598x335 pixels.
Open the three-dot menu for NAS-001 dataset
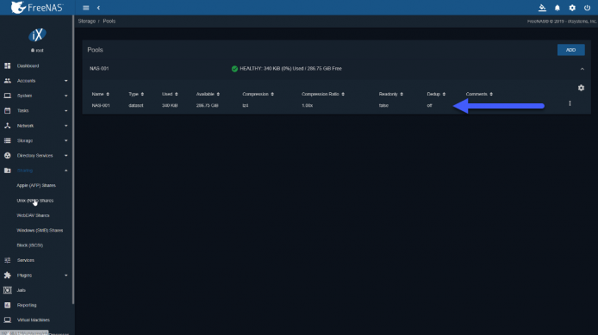(x=570, y=103)
